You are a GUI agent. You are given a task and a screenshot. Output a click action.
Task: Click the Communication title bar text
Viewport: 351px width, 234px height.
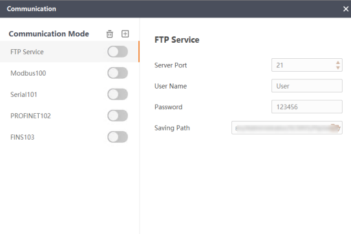[x=31, y=9]
